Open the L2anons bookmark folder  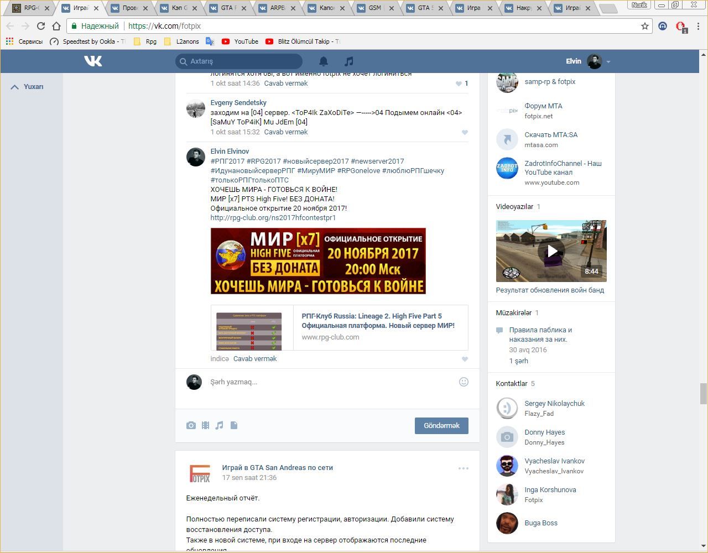(181, 41)
